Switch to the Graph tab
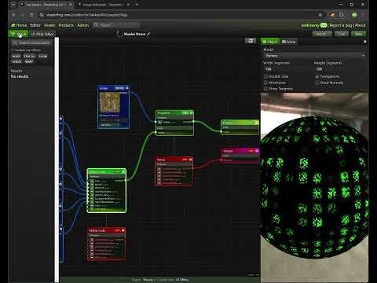The width and height of the screenshot is (377, 283). (18, 34)
